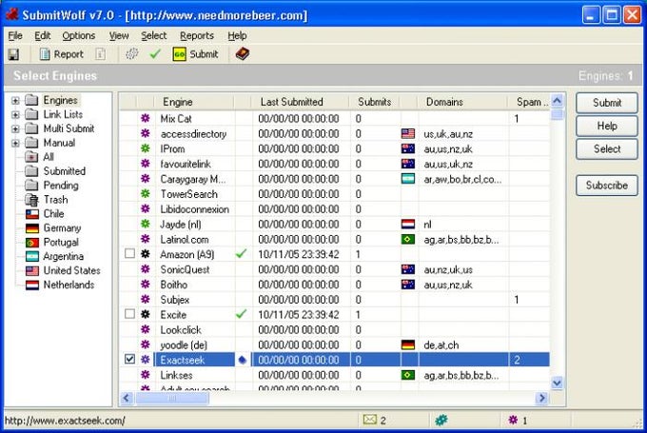Image resolution: width=647 pixels, height=433 pixels.
Task: Click the green gear icon for IProm
Action: point(146,148)
